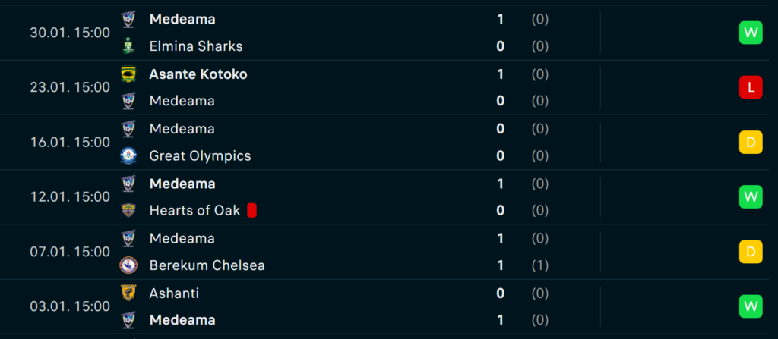
Task: Open the Elmina Sharks team name link
Action: (x=196, y=46)
